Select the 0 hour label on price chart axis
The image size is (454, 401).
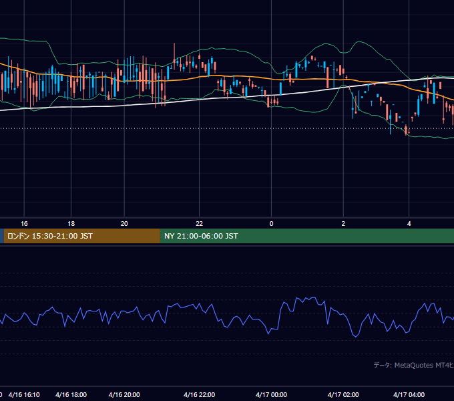click(271, 224)
